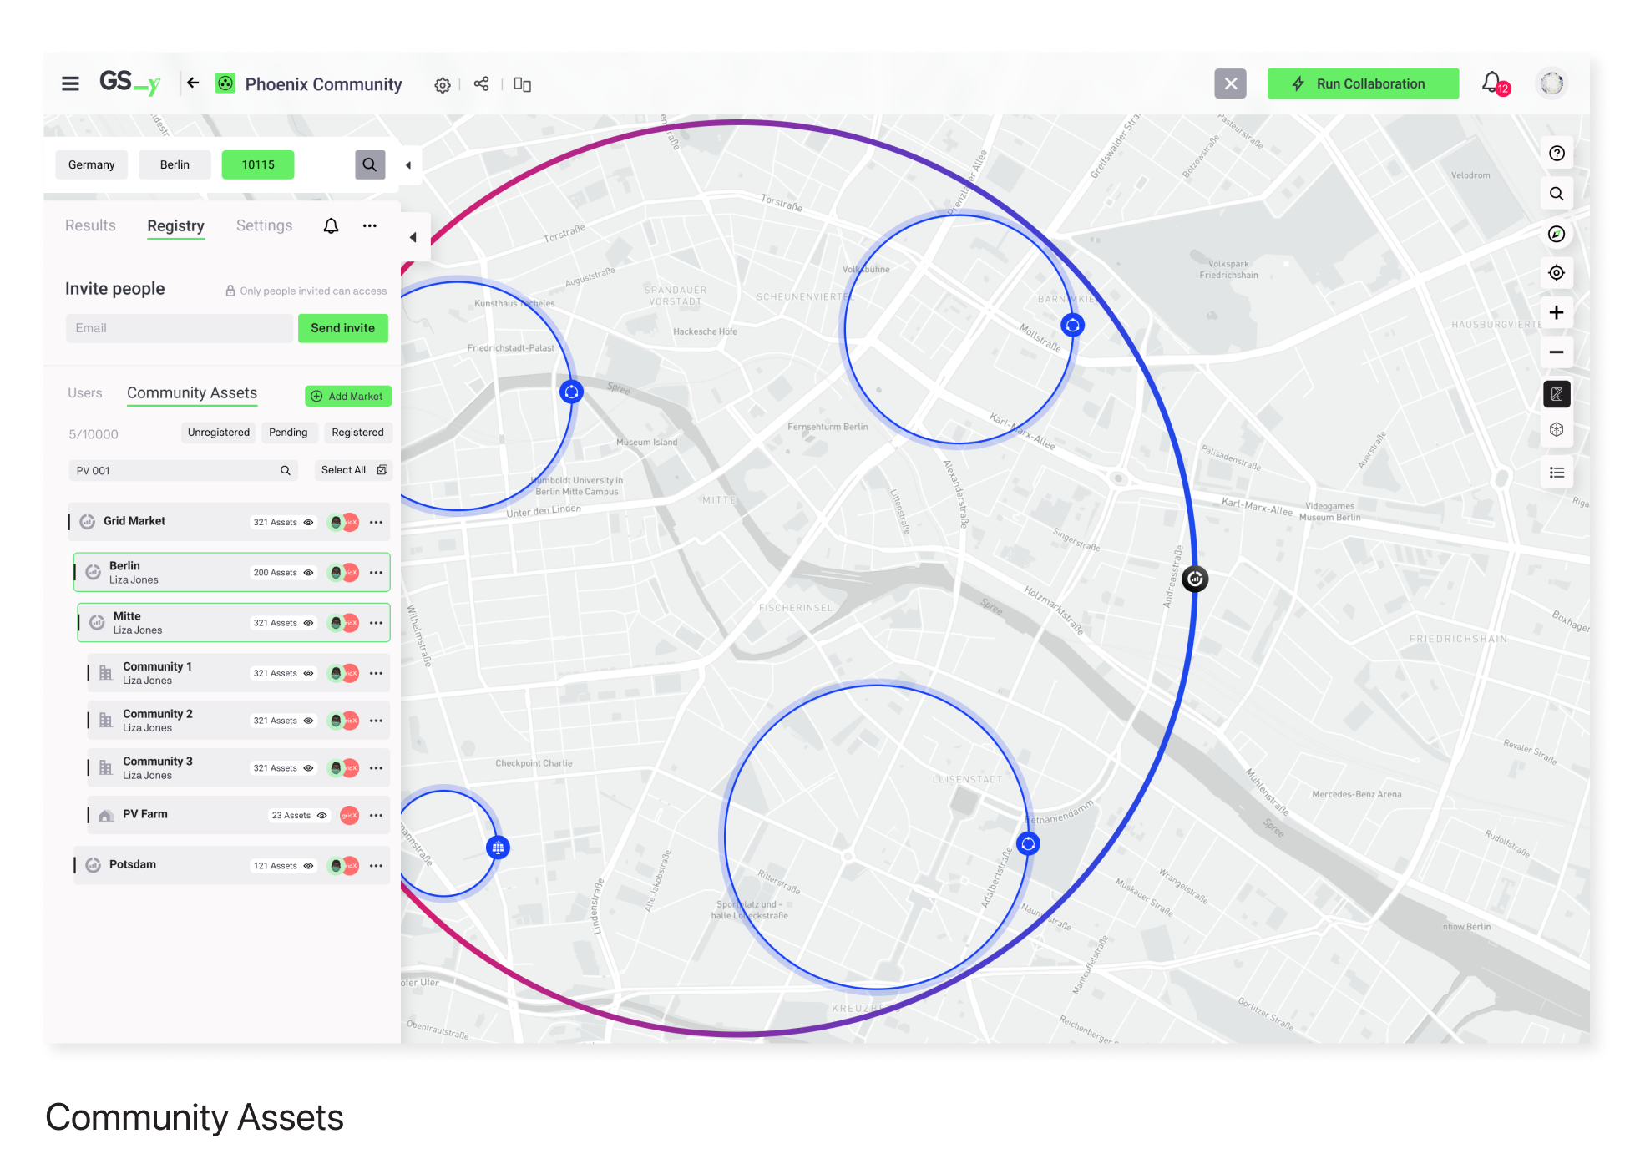Open the map list view icon
Viewport: 1635px width, 1169px height.
click(1557, 473)
